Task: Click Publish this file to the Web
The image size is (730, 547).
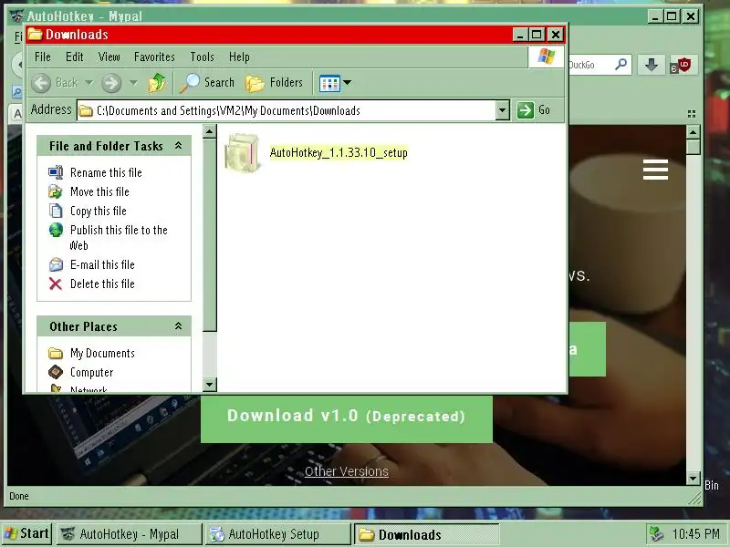Action: (x=119, y=237)
